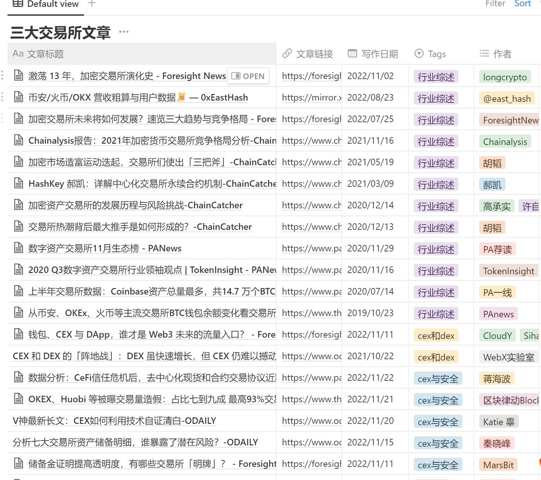Click page icon of 上半年交易所数据 row
The width and height of the screenshot is (541, 480).
point(18,292)
